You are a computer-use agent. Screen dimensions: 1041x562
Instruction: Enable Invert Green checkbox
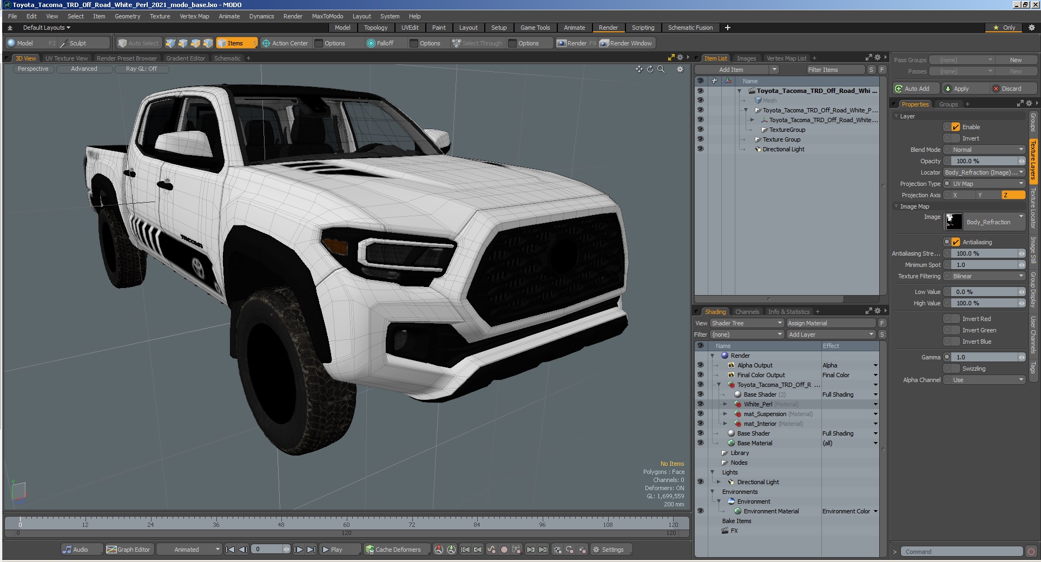pos(956,330)
